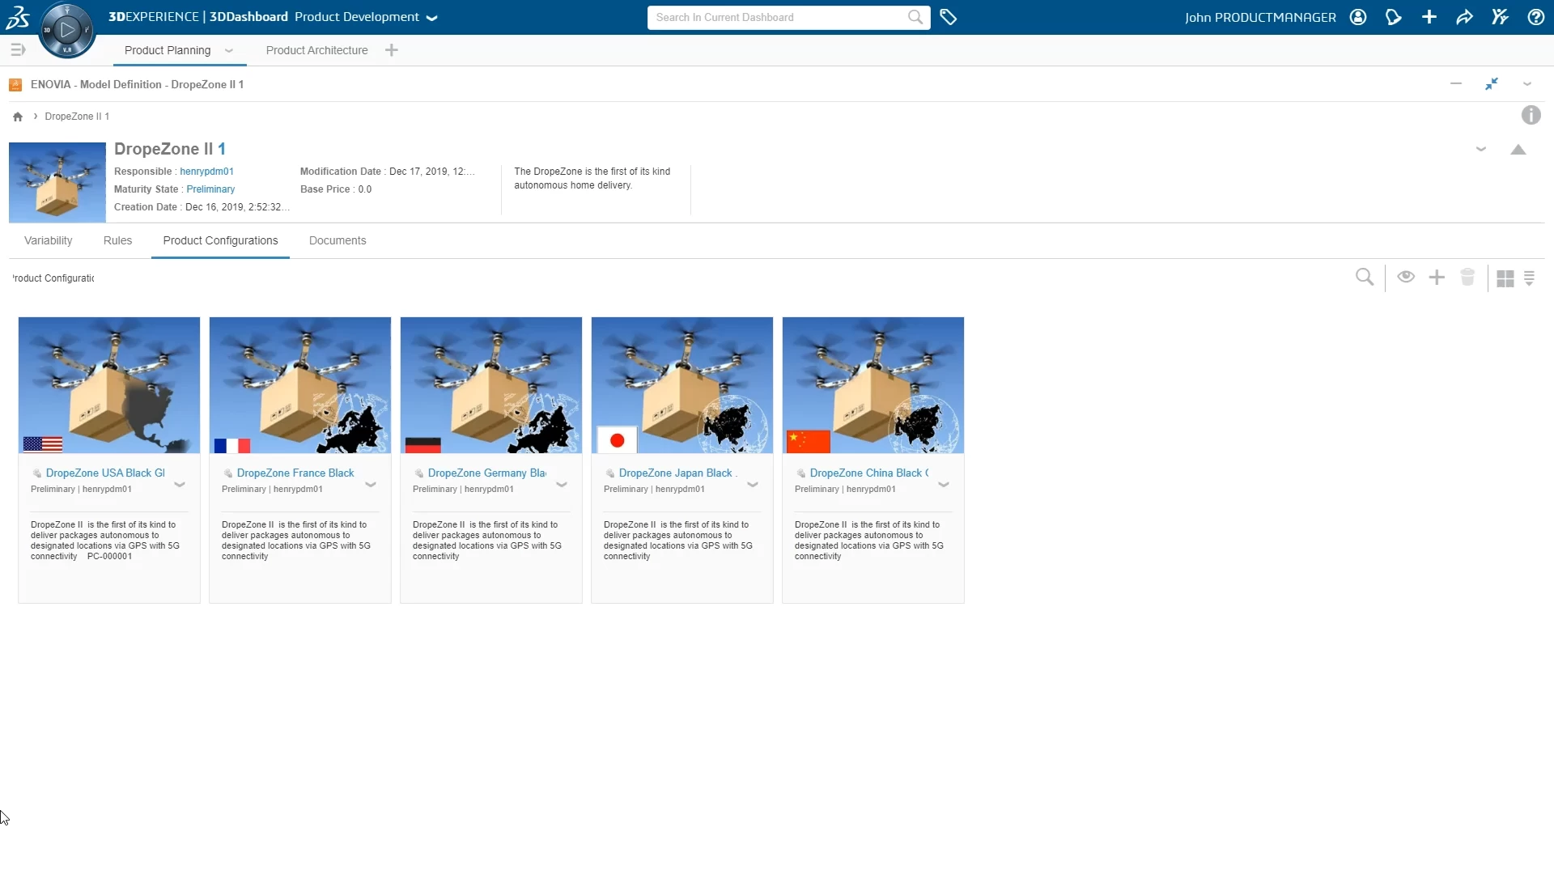The image size is (1554, 874).
Task: Click DropeZone Japan Black drone thumbnail image
Action: (x=681, y=385)
